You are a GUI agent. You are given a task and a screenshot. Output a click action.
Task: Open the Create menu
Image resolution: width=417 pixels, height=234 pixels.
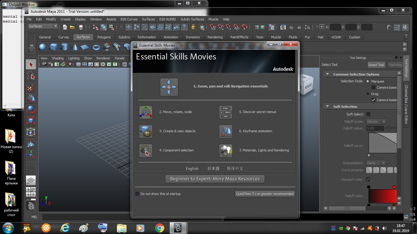(x=66, y=19)
